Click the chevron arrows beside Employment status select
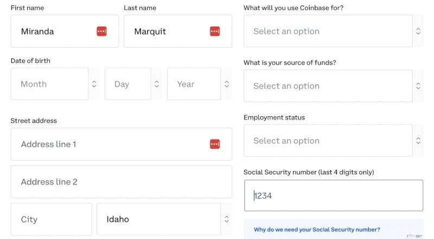Viewport: 434px width, 239px height. click(418, 141)
